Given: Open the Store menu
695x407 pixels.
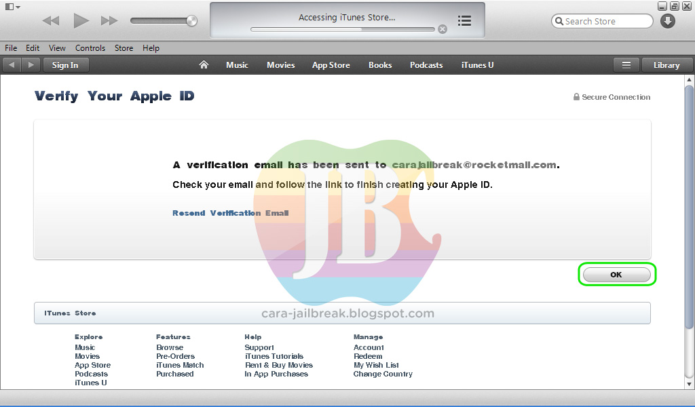Looking at the screenshot, I should click(x=124, y=48).
